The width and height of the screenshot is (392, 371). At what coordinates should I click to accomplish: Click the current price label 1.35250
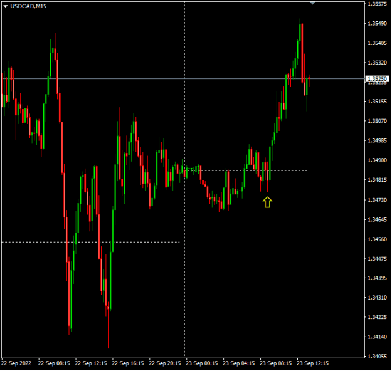click(377, 79)
